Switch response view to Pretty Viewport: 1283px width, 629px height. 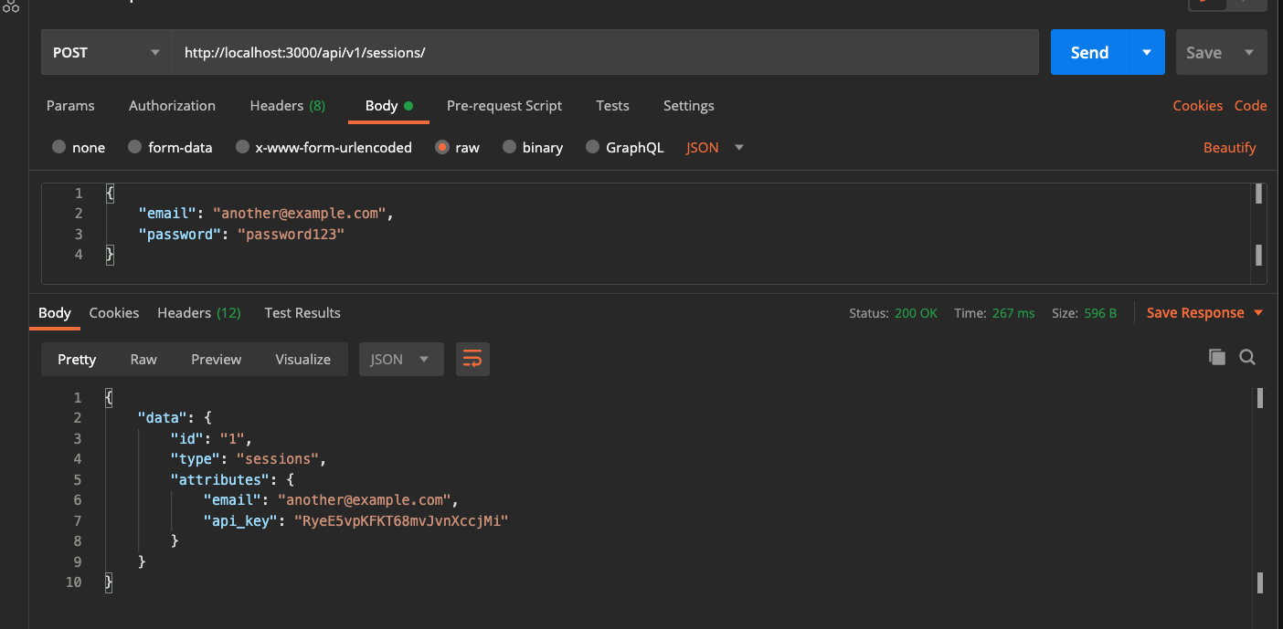click(77, 359)
